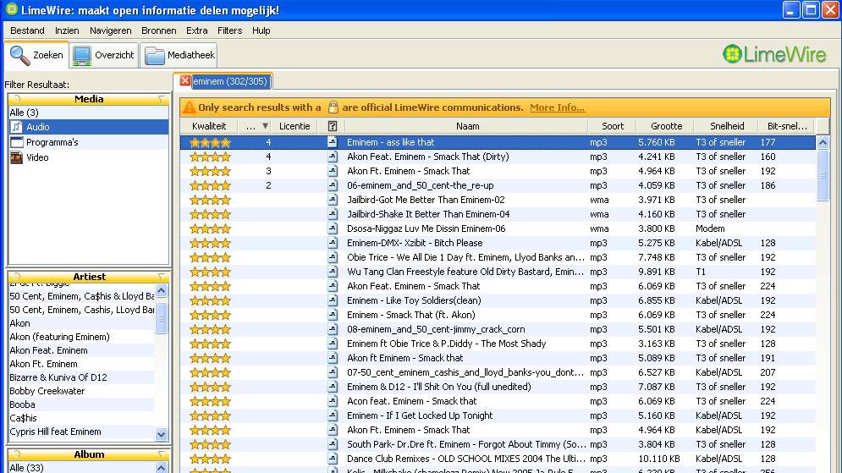
Task: Toggle the Album filter circle button
Action: tap(17, 454)
